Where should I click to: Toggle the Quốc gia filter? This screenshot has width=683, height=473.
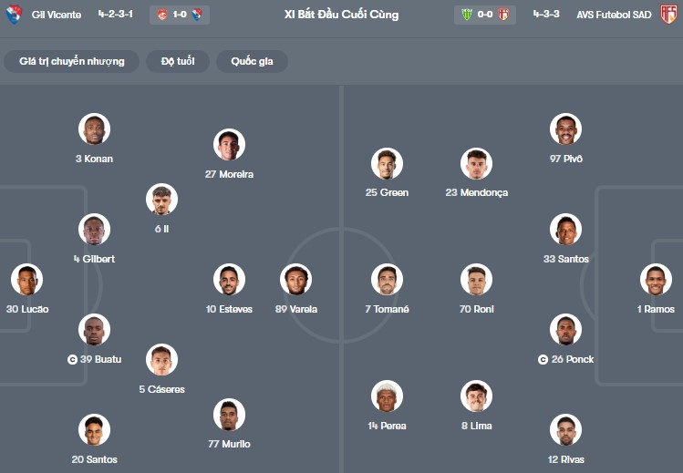[252, 61]
